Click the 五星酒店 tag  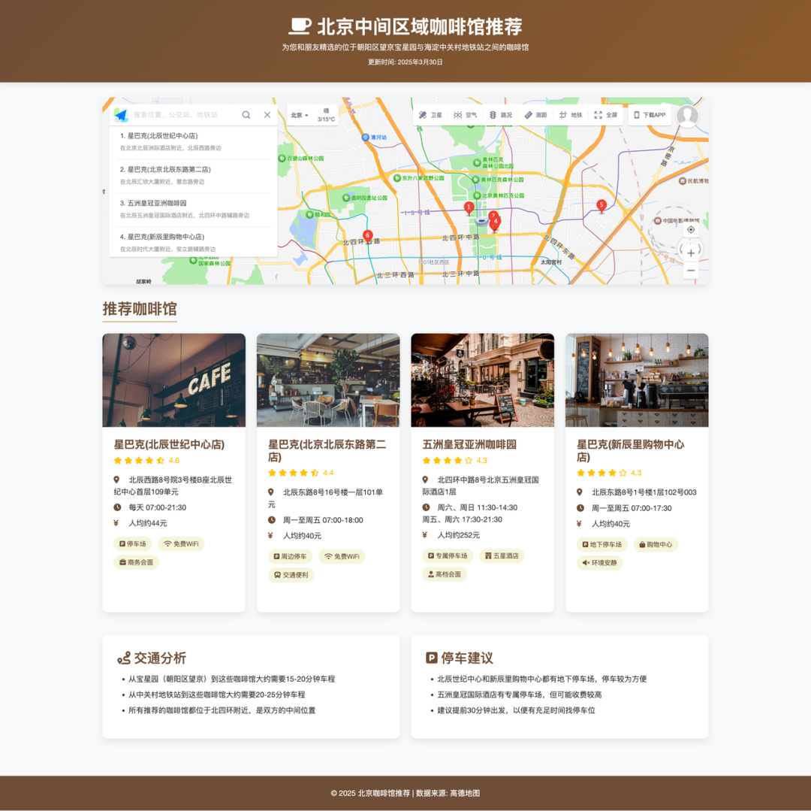(502, 555)
